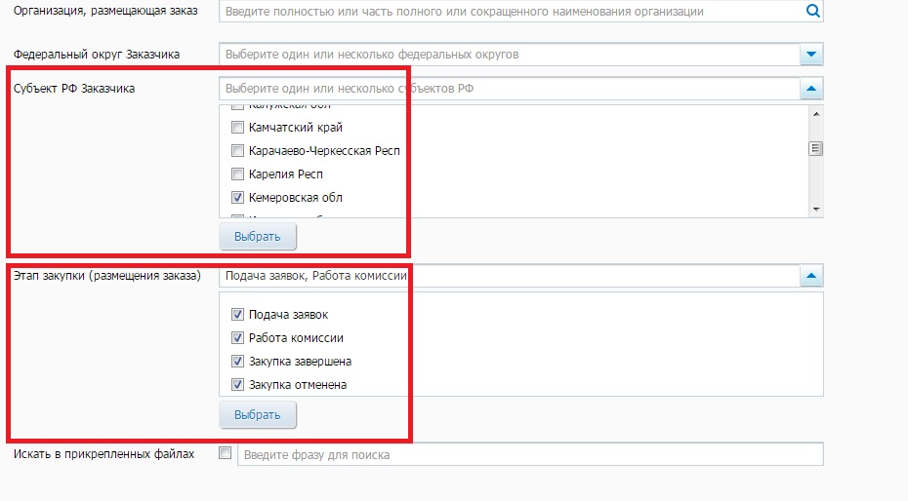Click the region list scrollbar thumb
The height and width of the screenshot is (501, 908).
point(816,148)
